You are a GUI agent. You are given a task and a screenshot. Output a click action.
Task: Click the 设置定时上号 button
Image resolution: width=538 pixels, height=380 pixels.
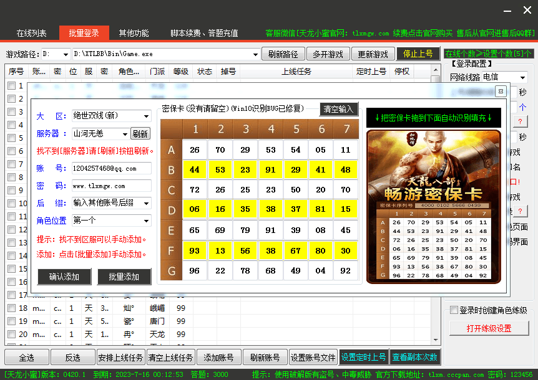[364, 357]
